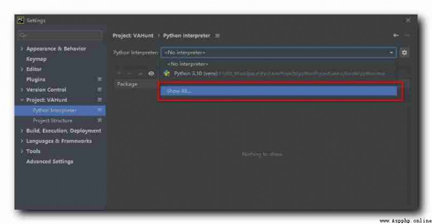Open the Plugins settings page
Image resolution: width=432 pixels, height=224 pixels.
point(36,79)
